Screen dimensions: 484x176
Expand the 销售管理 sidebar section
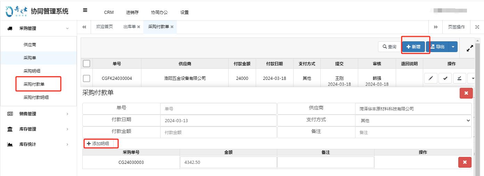[x=38, y=114]
